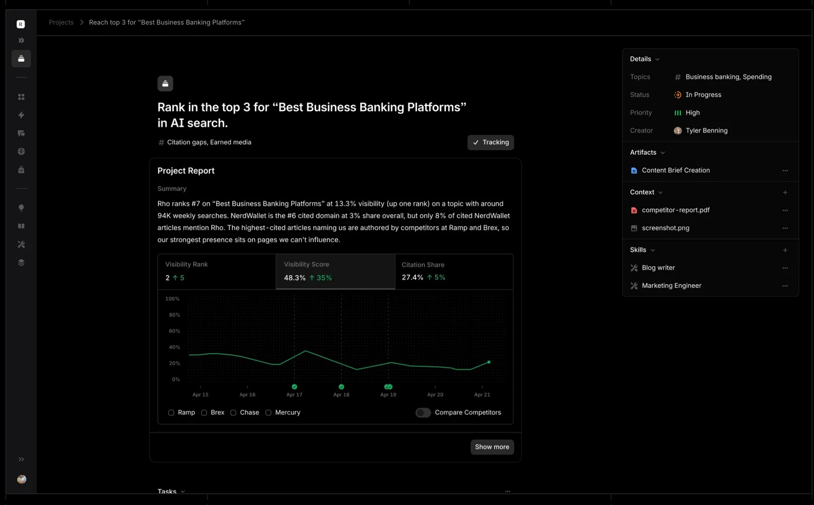
Task: Open options for the Marketing Engineer skill
Action: pyautogui.click(x=785, y=286)
